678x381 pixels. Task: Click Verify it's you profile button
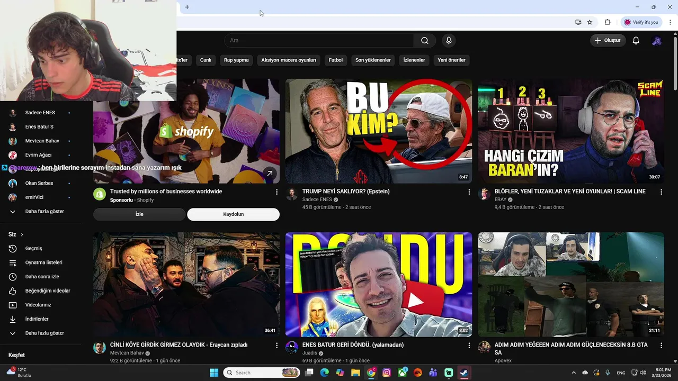[641, 22]
